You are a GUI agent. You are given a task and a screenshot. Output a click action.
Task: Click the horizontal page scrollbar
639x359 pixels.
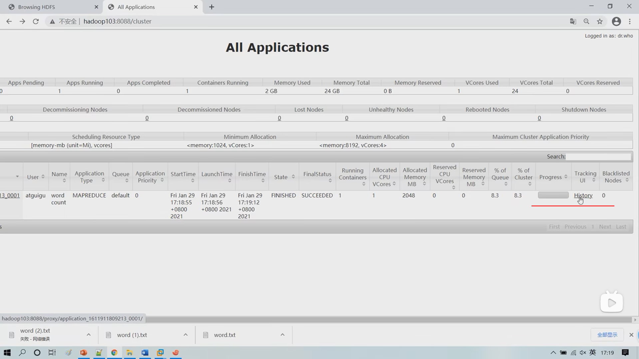coord(389,320)
